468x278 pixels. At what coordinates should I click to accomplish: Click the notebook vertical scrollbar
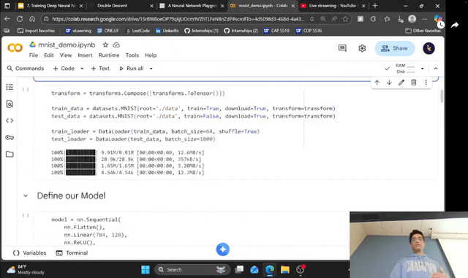click(442, 96)
